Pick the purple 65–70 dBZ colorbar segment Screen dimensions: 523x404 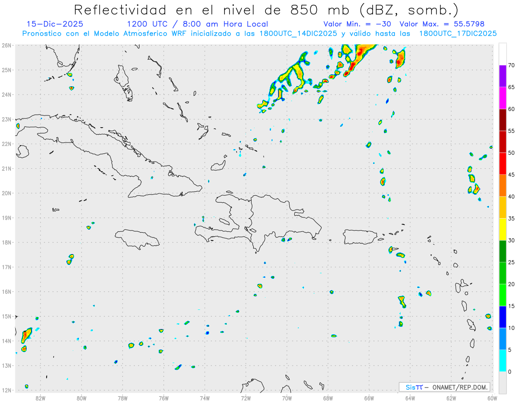click(x=503, y=76)
